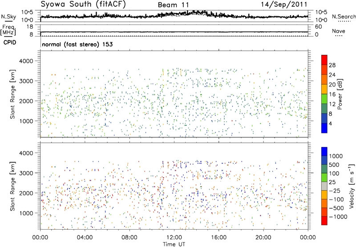
Task: Click the 'Syowa South (fitACF)' title
Action: [83, 4]
